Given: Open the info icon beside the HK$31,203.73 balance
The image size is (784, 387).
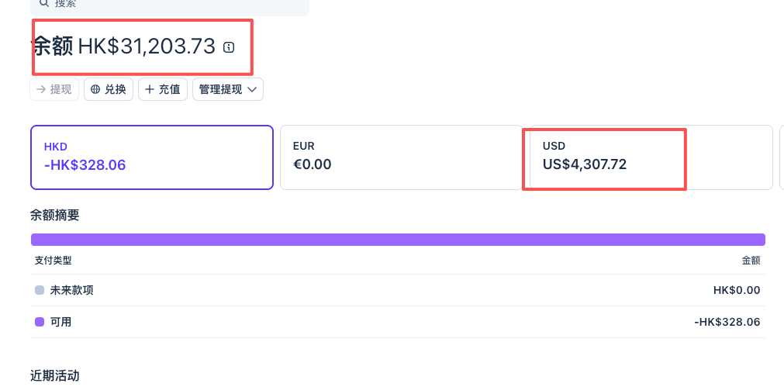Looking at the screenshot, I should click(x=229, y=47).
